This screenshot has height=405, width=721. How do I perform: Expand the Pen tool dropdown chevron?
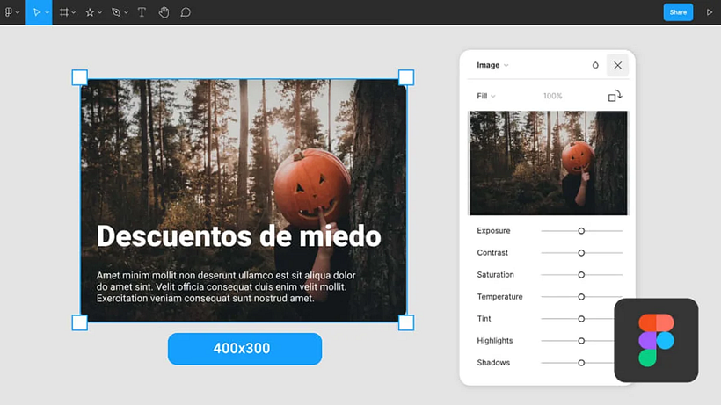[126, 13]
